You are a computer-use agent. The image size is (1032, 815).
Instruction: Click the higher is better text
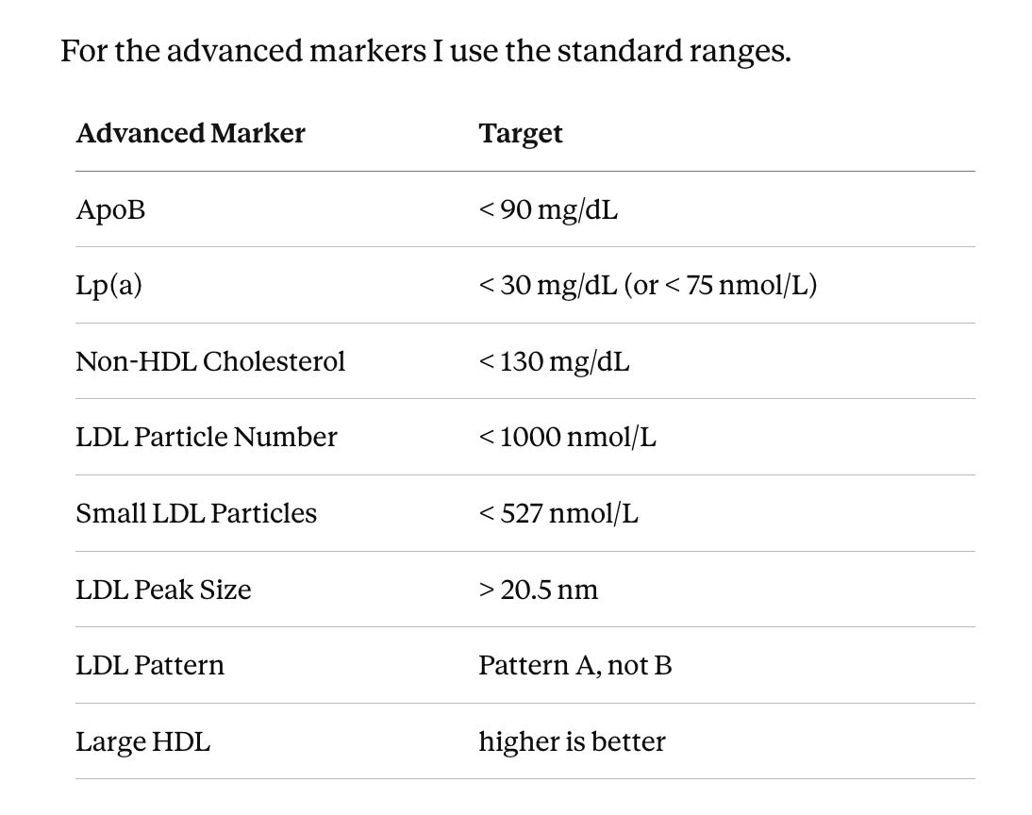(572, 742)
